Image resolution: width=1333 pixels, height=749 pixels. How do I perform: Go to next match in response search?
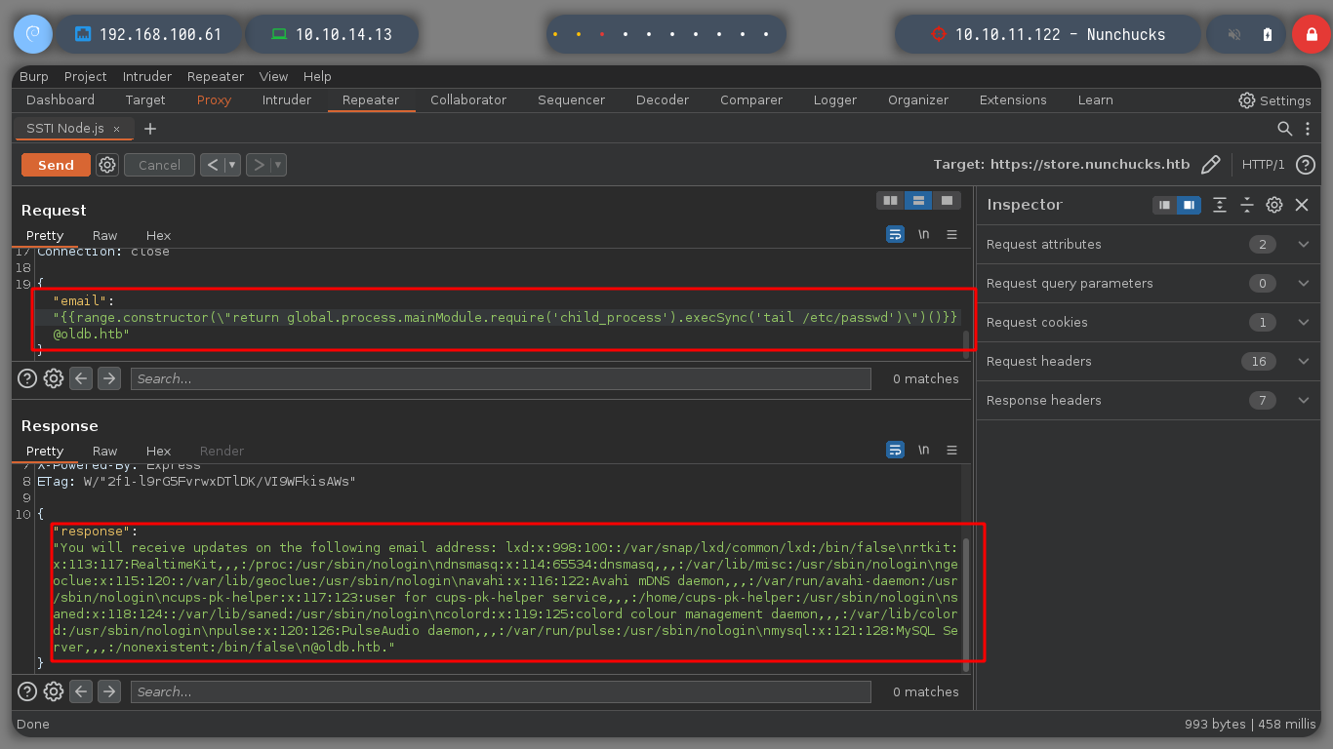pos(109,691)
